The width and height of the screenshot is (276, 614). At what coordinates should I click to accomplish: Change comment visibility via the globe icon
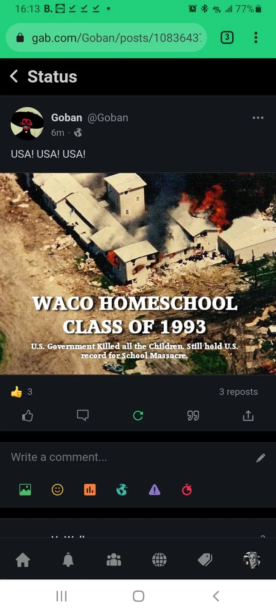click(x=122, y=490)
